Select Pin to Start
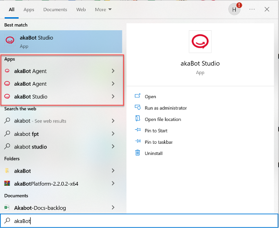 click(x=156, y=131)
